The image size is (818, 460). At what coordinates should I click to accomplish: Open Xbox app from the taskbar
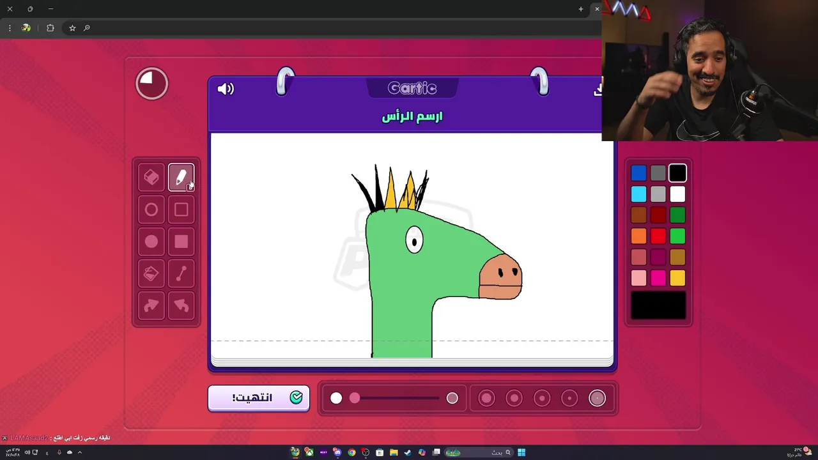tap(309, 452)
